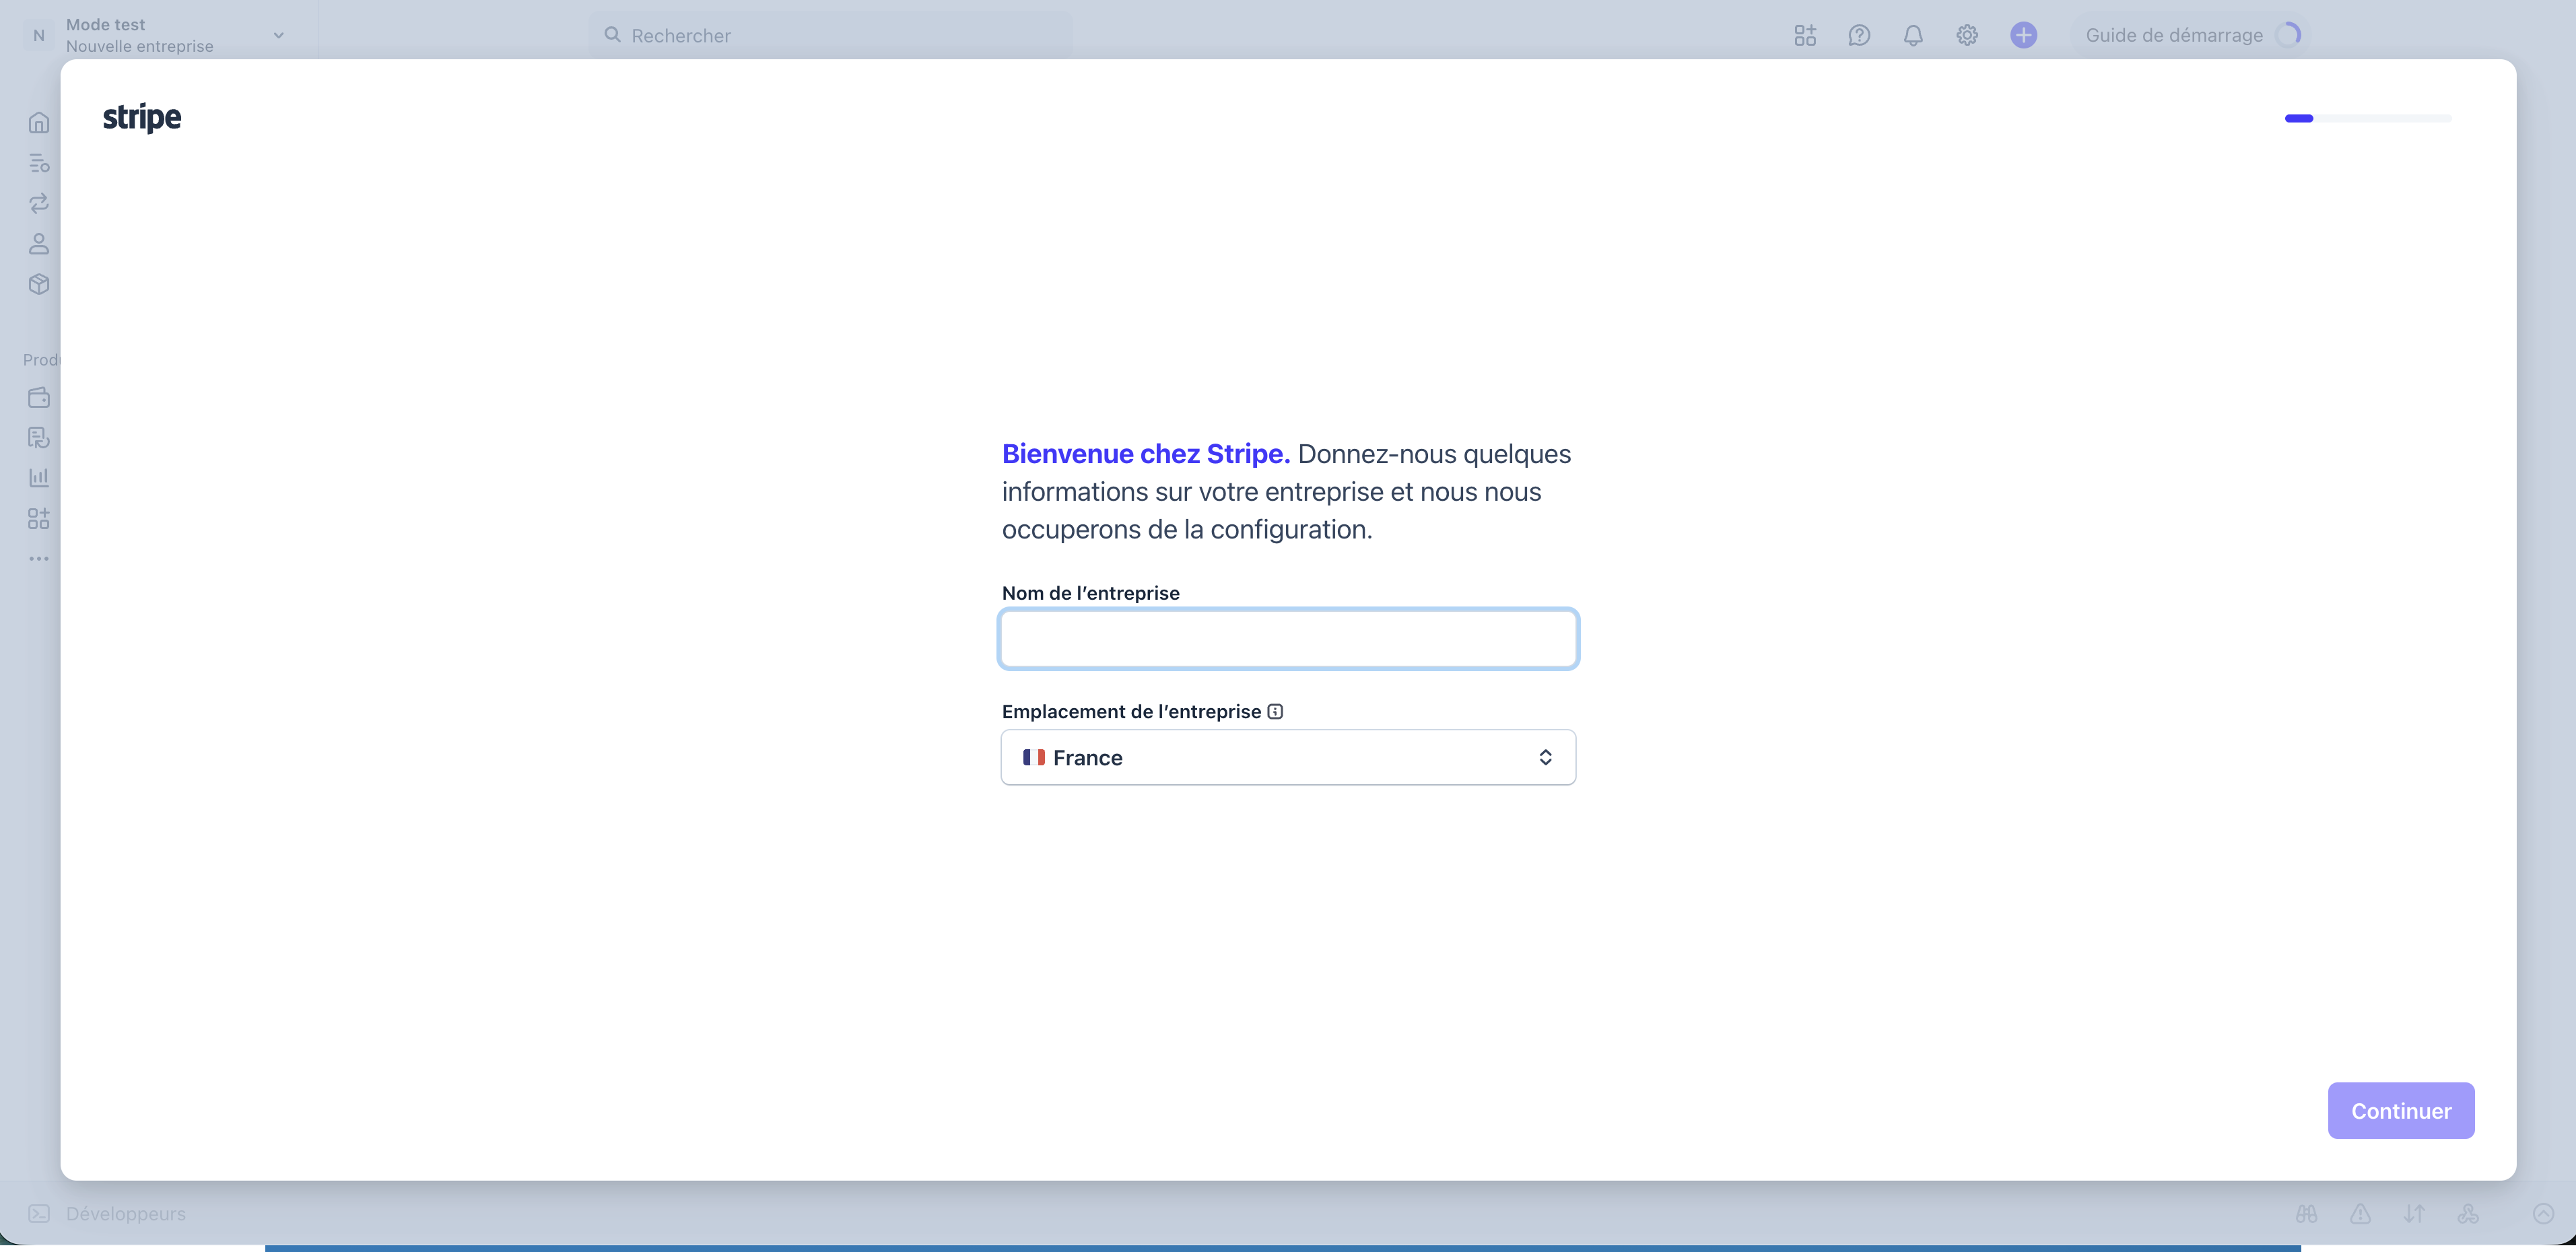This screenshot has height=1252, width=2576.
Task: Open the Payments wallet icon in the sidebar
Action: point(39,397)
